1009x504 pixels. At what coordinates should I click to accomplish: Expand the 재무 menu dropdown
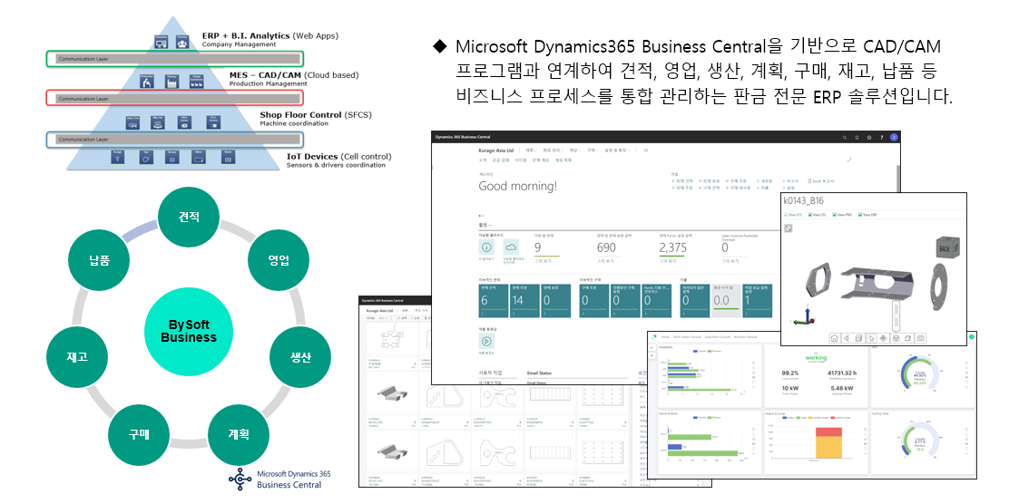[530, 150]
